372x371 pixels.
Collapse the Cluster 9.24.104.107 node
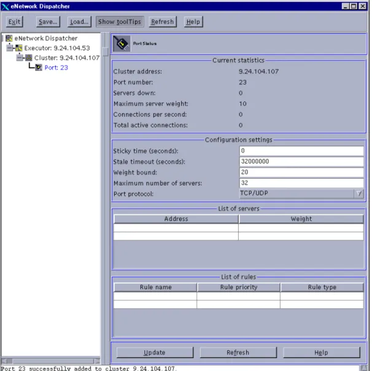tap(20, 58)
